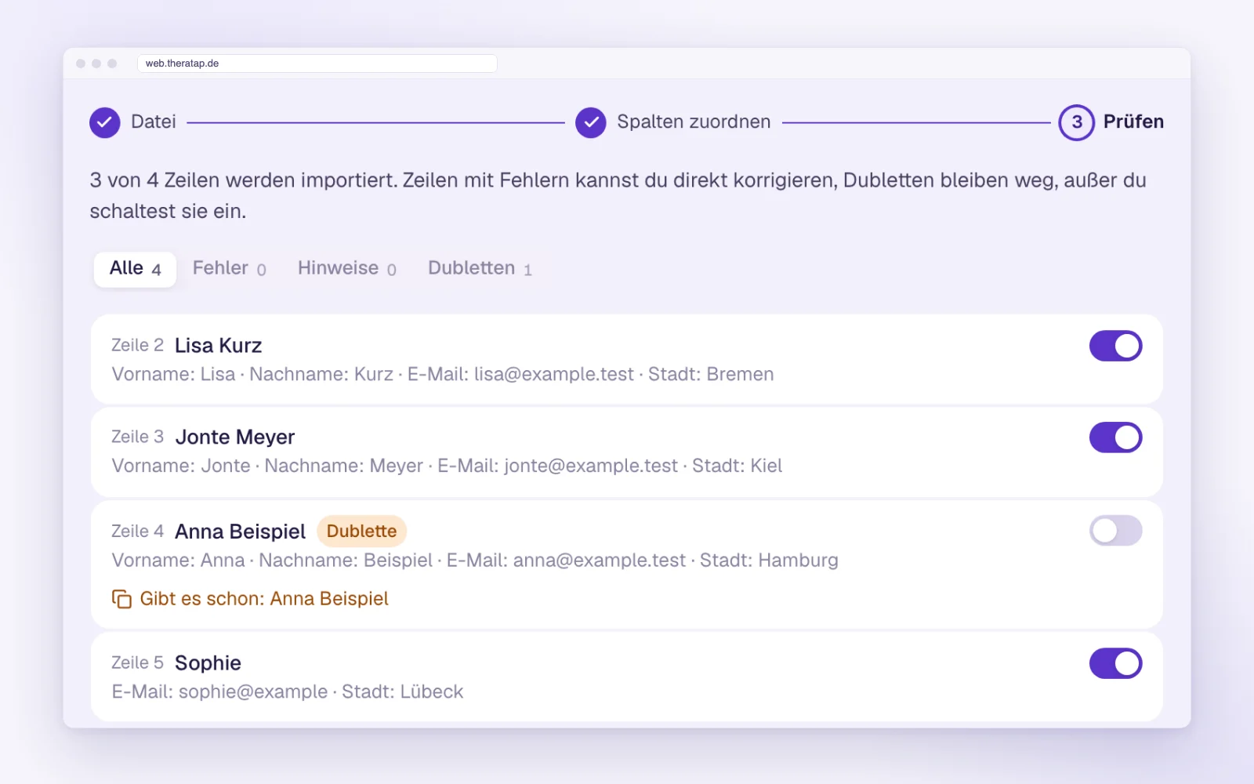Image resolution: width=1254 pixels, height=784 pixels.
Task: Click the web.theratap.de address bar
Action: (x=317, y=64)
